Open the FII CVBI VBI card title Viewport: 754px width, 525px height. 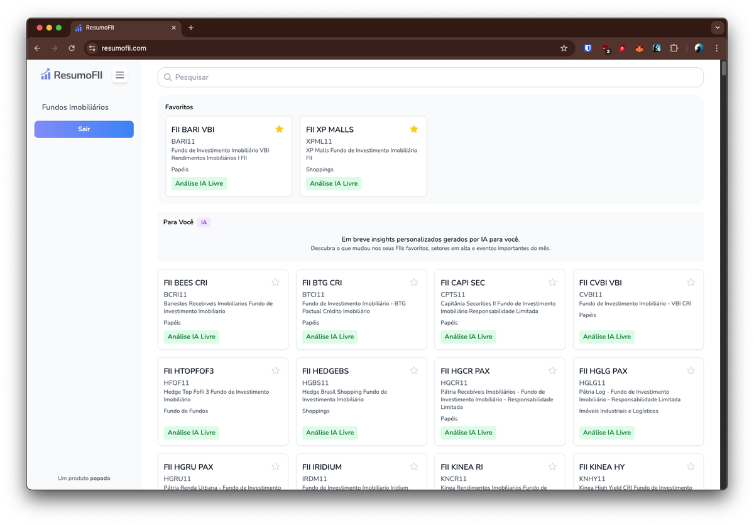coord(601,283)
